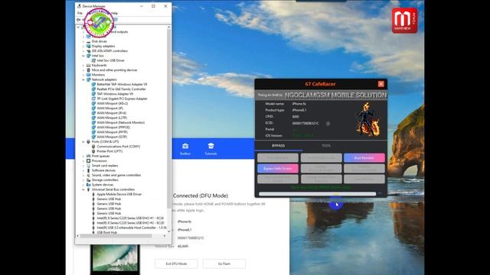Click the Bypass Hello Screen button
Viewport: 490px width, 275px height.
pyautogui.click(x=277, y=169)
